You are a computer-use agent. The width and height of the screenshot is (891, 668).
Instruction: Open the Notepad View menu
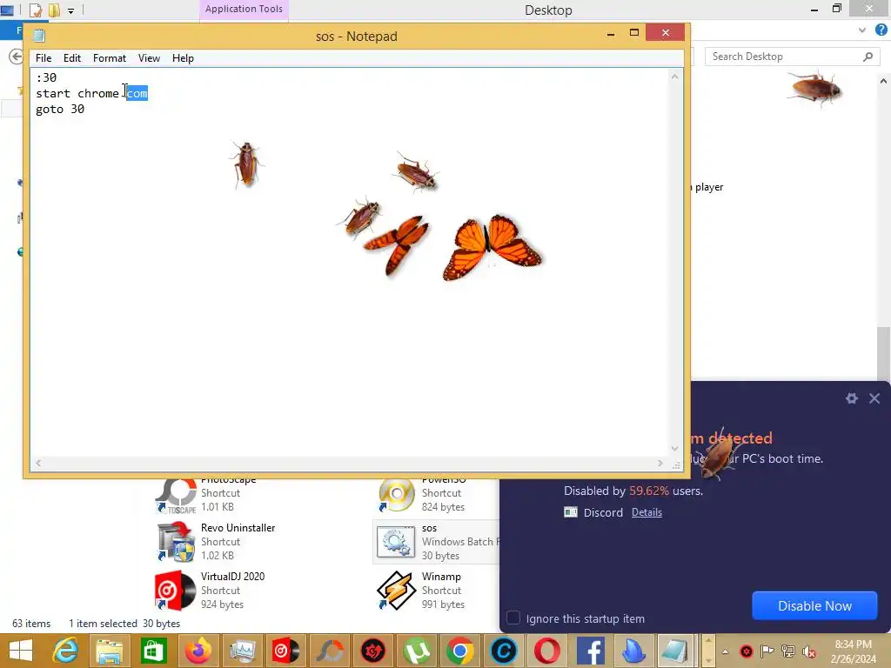[x=149, y=58]
